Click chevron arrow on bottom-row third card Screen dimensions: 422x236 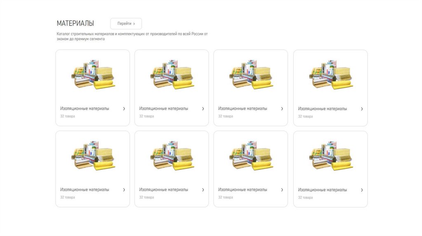tap(282, 190)
